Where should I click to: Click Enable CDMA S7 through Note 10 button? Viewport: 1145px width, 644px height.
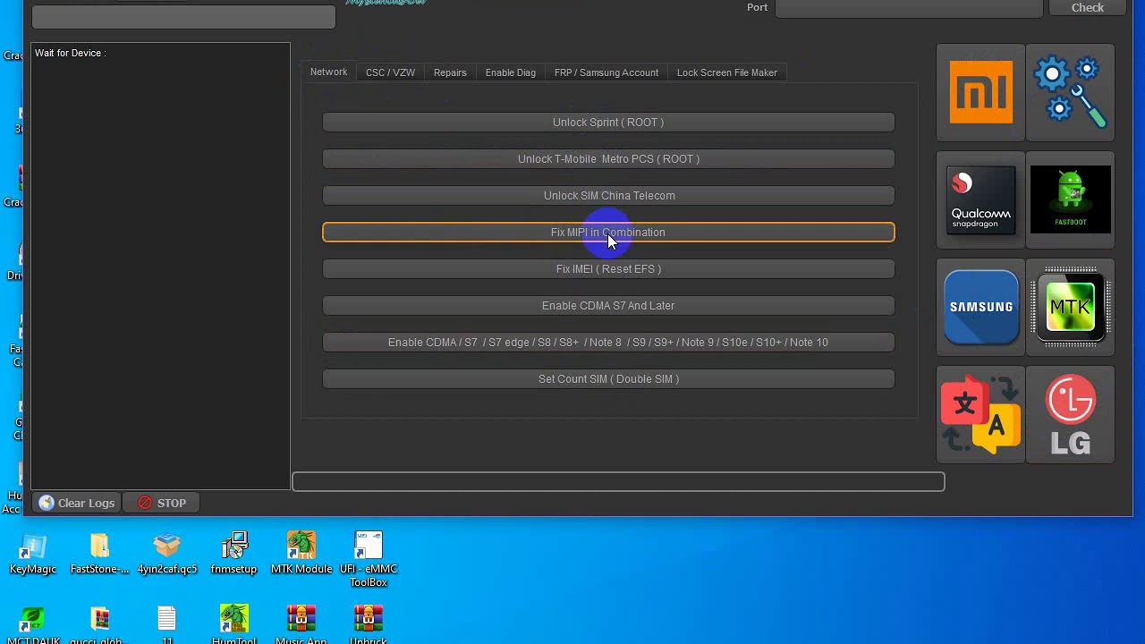[608, 343]
